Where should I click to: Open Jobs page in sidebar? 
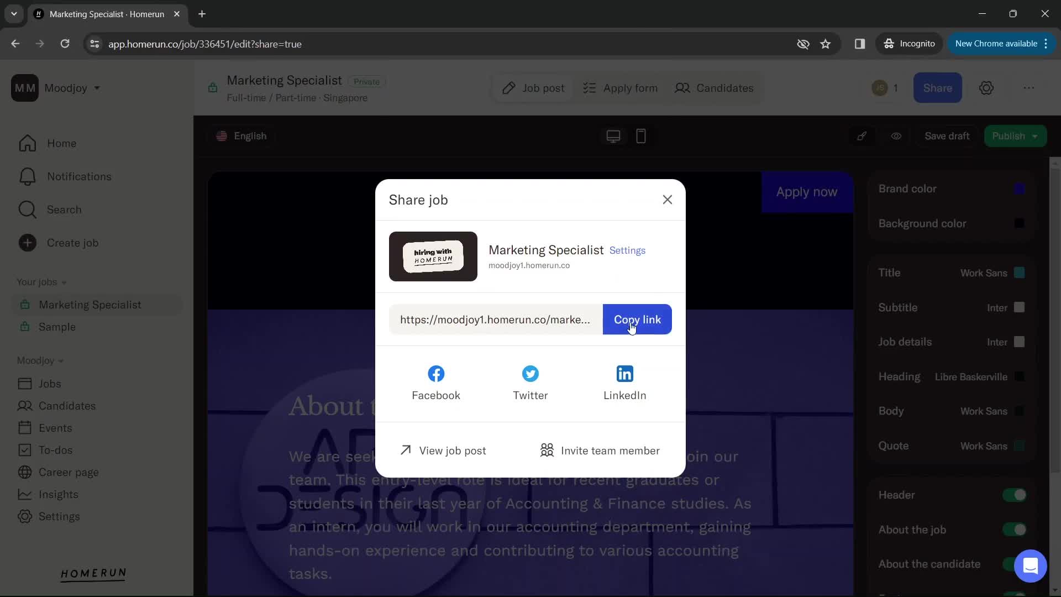(x=39, y=384)
